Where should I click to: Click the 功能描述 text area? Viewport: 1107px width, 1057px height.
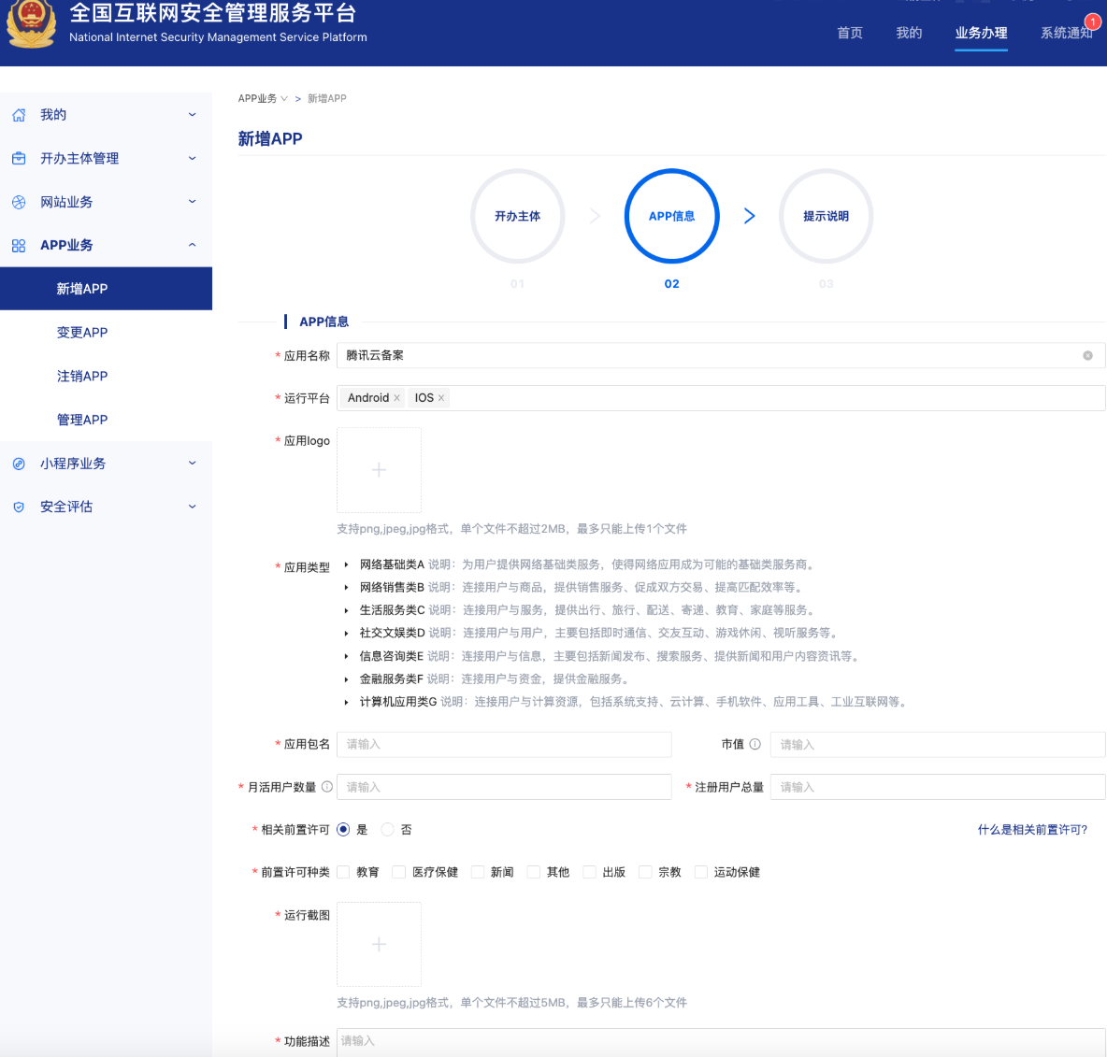click(x=721, y=1042)
